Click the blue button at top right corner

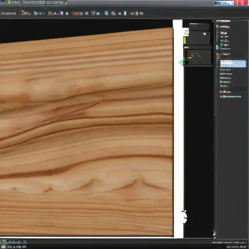(x=224, y=3)
